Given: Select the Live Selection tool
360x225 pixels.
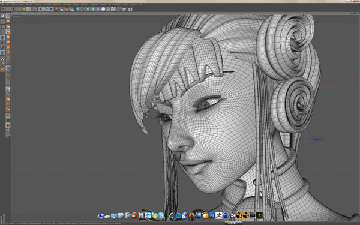Looking at the screenshot, I should [14, 9].
